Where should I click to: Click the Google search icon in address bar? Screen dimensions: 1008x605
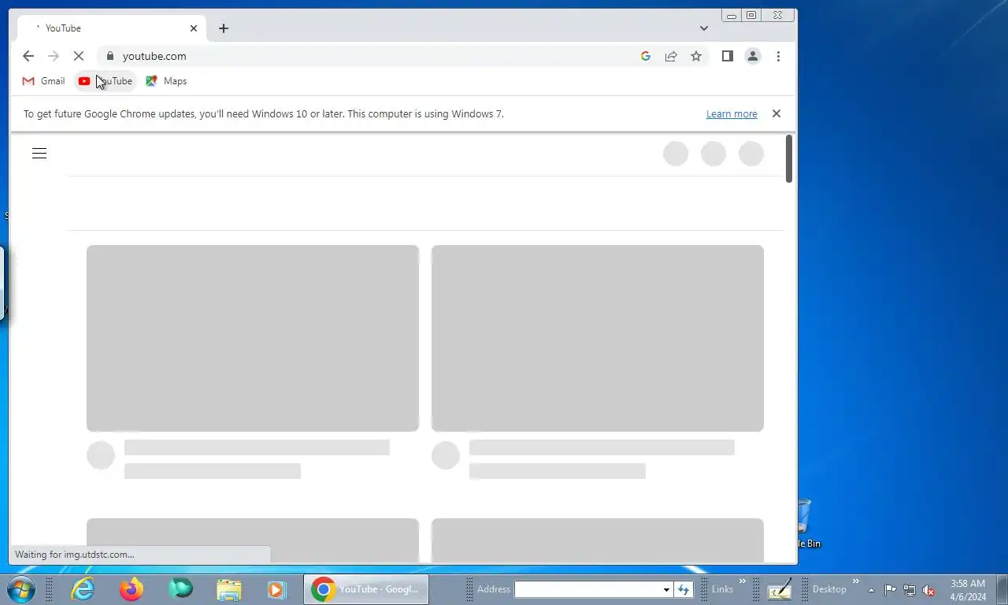pos(646,56)
